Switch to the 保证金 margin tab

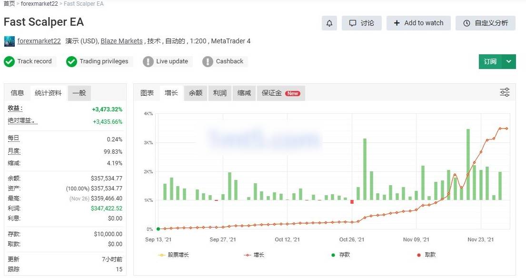pos(281,93)
